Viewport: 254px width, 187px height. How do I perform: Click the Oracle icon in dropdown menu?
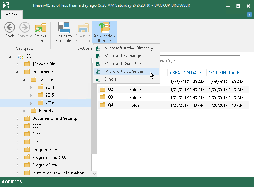pyautogui.click(x=98, y=80)
